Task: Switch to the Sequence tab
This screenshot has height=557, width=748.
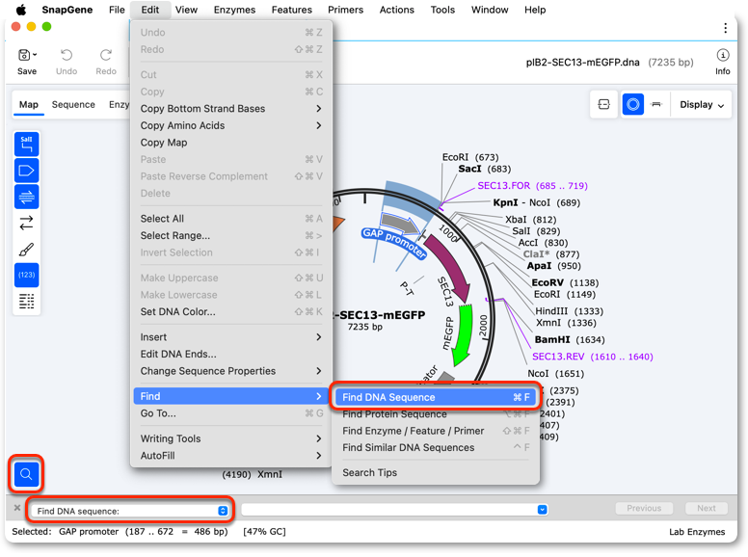Action: (x=73, y=104)
